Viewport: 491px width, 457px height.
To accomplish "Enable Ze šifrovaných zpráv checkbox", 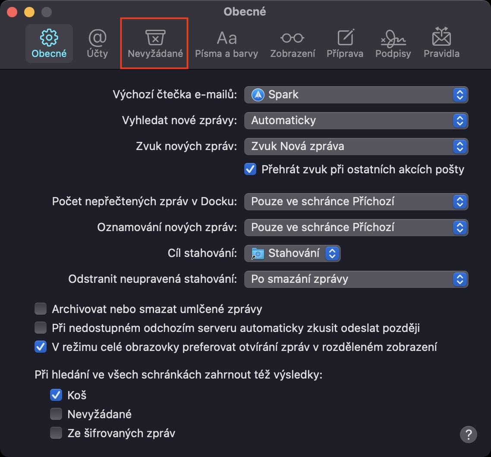I will tap(56, 433).
